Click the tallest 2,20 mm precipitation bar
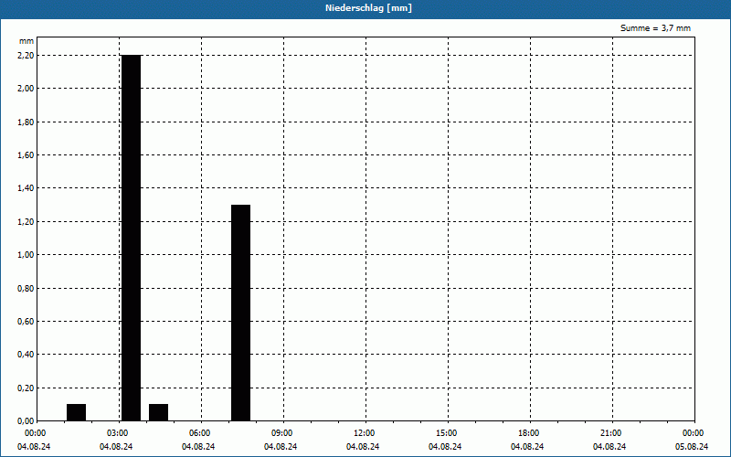Viewport: 731px width, 457px height. tap(131, 238)
